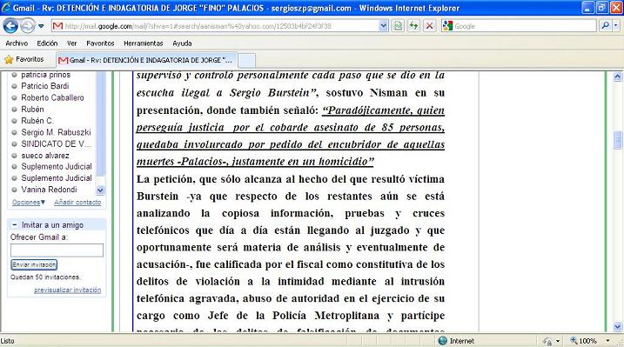Image resolution: width=624 pixels, height=347 pixels.
Task: Open the Archivo menu
Action: (17, 43)
